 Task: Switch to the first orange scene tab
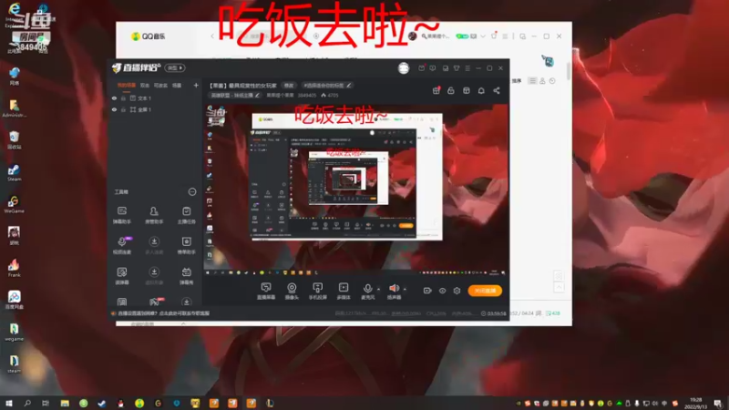click(127, 86)
